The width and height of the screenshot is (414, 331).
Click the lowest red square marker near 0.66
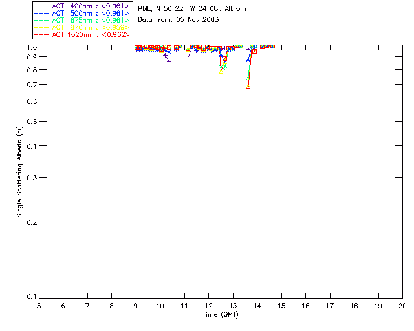point(248,90)
